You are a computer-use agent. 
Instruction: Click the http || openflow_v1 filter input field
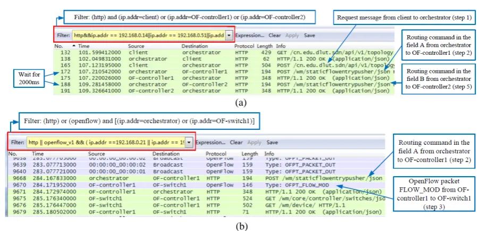pos(107,143)
